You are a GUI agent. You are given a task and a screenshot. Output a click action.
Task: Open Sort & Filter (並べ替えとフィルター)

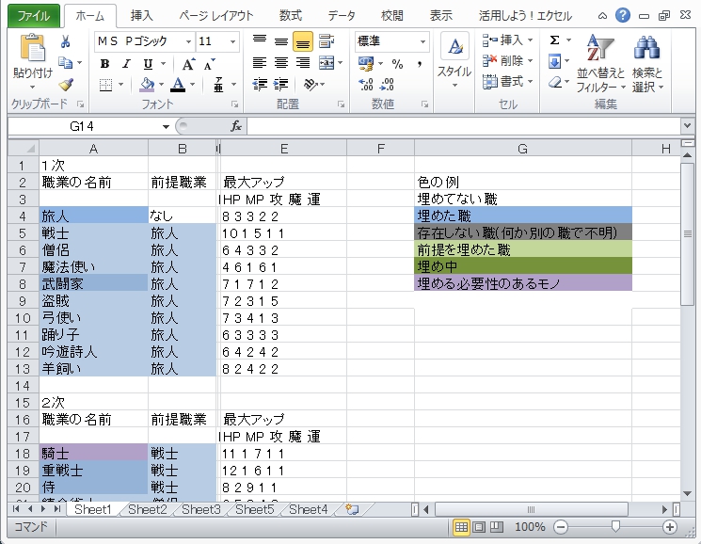[x=598, y=64]
